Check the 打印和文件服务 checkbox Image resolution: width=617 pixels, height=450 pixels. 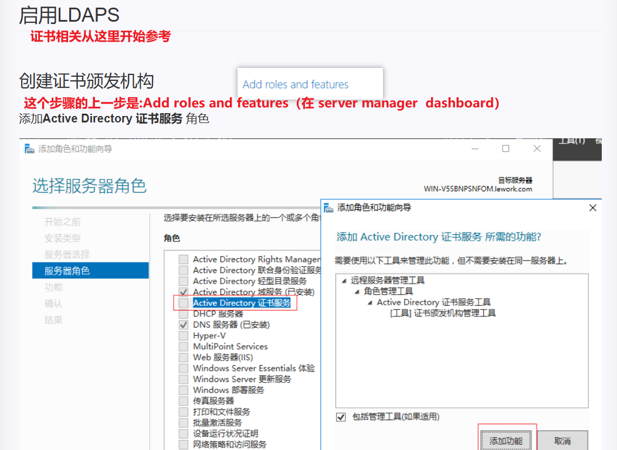click(x=184, y=412)
